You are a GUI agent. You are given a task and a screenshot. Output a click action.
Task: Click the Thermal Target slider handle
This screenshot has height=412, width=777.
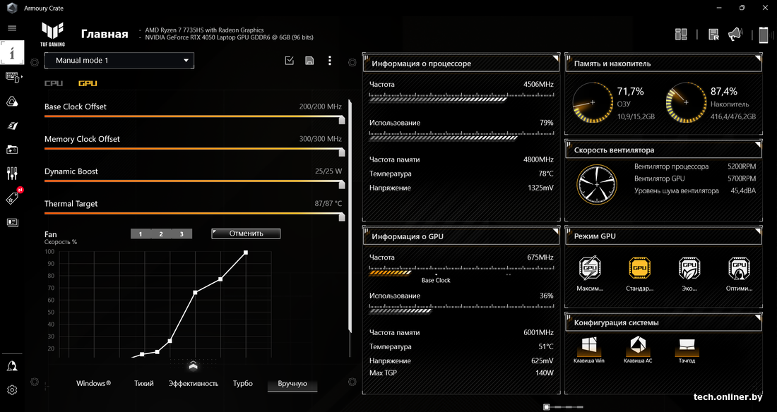tap(342, 217)
